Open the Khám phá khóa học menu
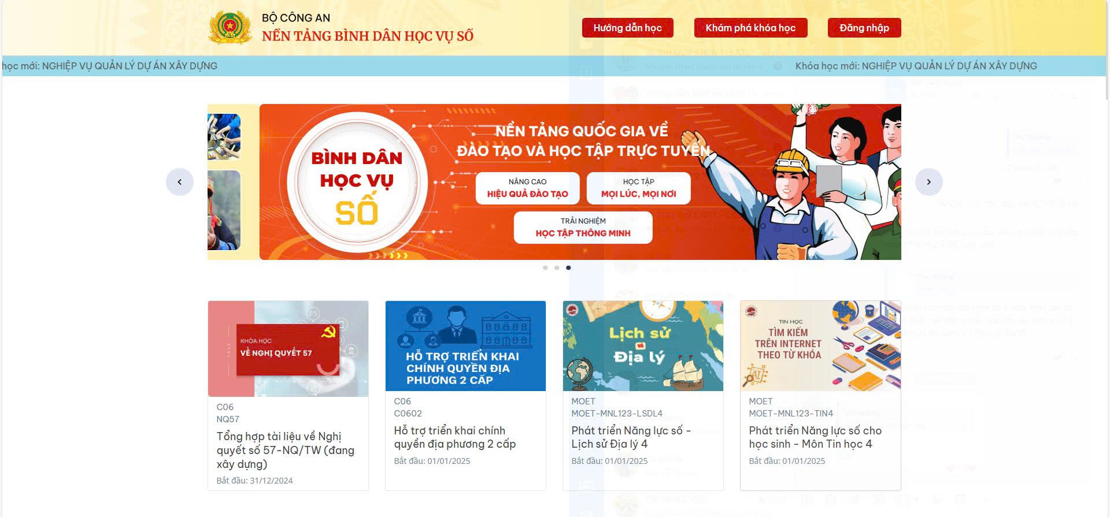This screenshot has height=517, width=1110. point(750,28)
